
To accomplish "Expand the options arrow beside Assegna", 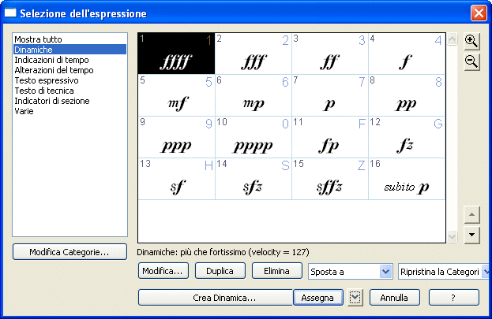I will click(355, 298).
